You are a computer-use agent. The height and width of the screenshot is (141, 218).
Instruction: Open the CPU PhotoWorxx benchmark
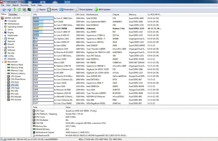16,79
